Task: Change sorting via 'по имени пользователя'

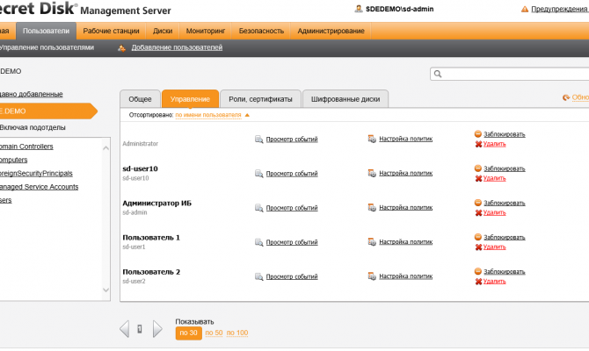Action: [x=208, y=115]
